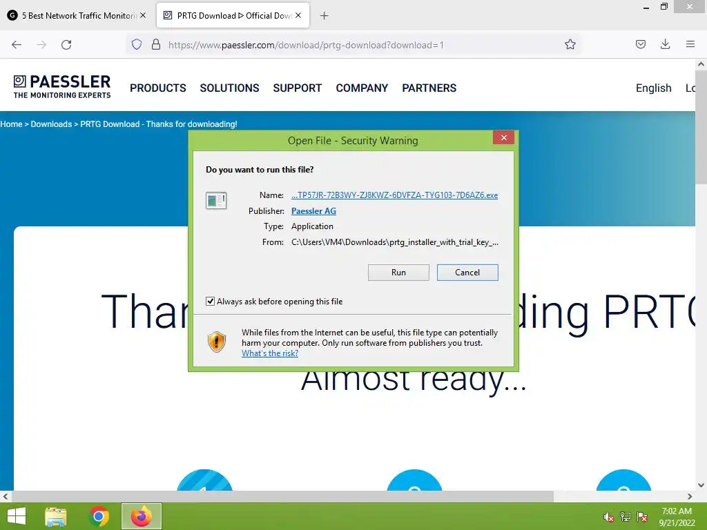Click the From file path text
This screenshot has height=530, width=707.
click(x=394, y=242)
